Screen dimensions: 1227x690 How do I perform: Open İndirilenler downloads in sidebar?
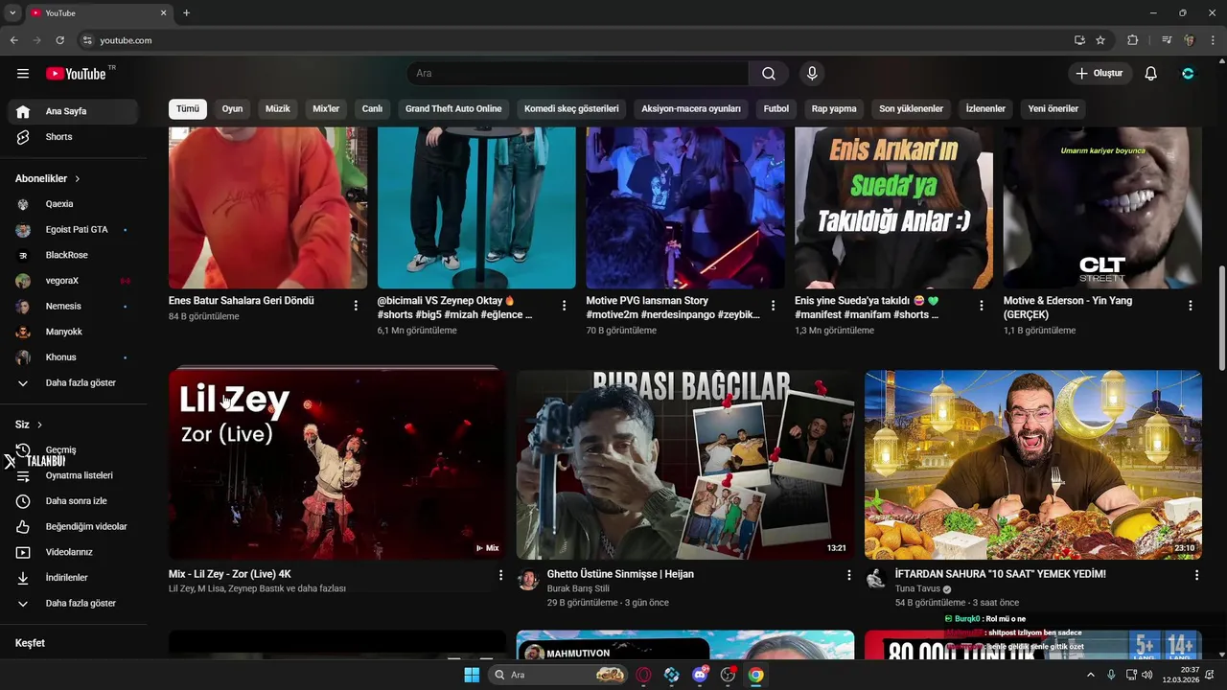pos(74,578)
